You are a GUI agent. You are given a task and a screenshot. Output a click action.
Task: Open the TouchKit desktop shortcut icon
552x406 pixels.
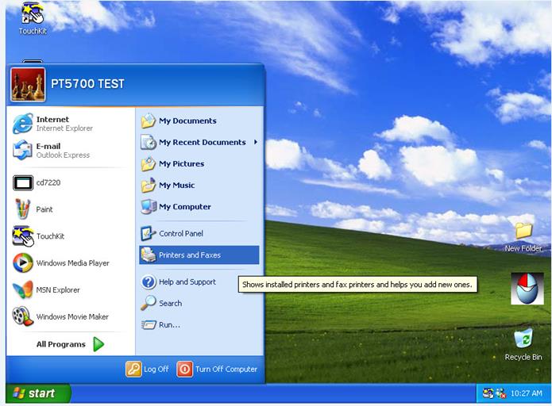tap(33, 13)
